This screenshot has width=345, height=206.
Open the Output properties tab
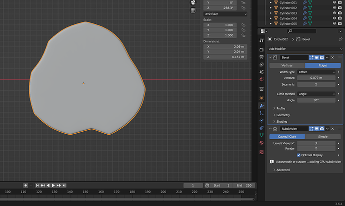coord(261,57)
